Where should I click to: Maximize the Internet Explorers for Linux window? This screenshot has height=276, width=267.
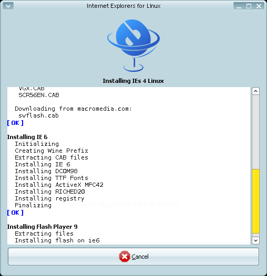(249, 6)
